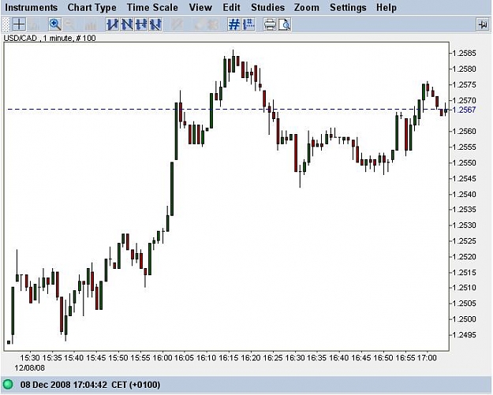493x395 pixels.
Task: Click the pin icon at toolbar right
Action: (x=482, y=24)
